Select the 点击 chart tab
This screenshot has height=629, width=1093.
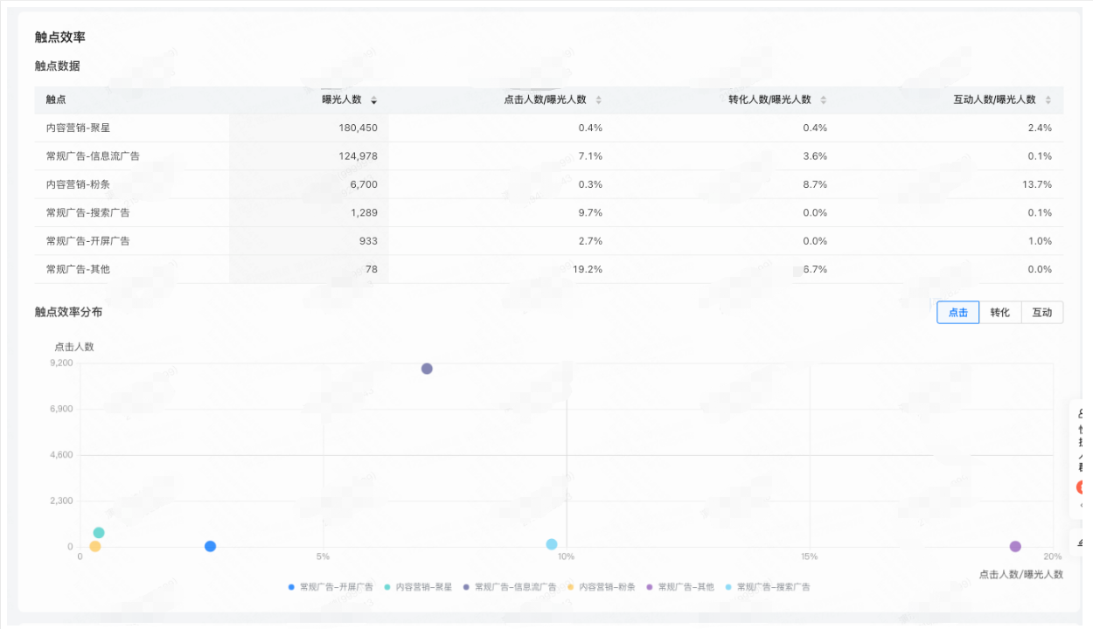point(957,313)
